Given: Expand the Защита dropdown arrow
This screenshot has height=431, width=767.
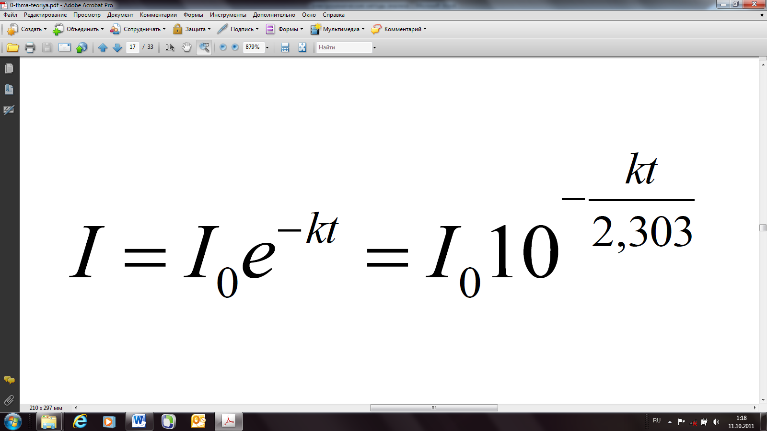Looking at the screenshot, I should [x=209, y=29].
